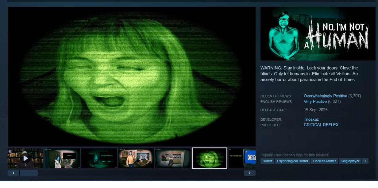This screenshot has height=188, width=378.
Task: Select the Horror tag
Action: pos(267,161)
